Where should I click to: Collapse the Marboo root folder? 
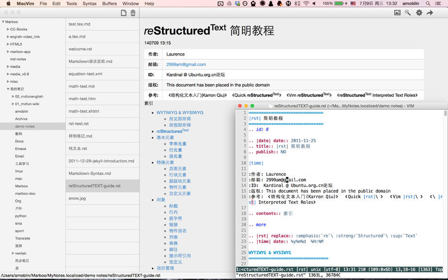click(x=3, y=22)
